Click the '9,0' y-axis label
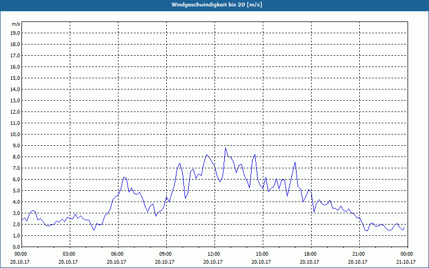This screenshot has height=268, width=429. point(16,145)
